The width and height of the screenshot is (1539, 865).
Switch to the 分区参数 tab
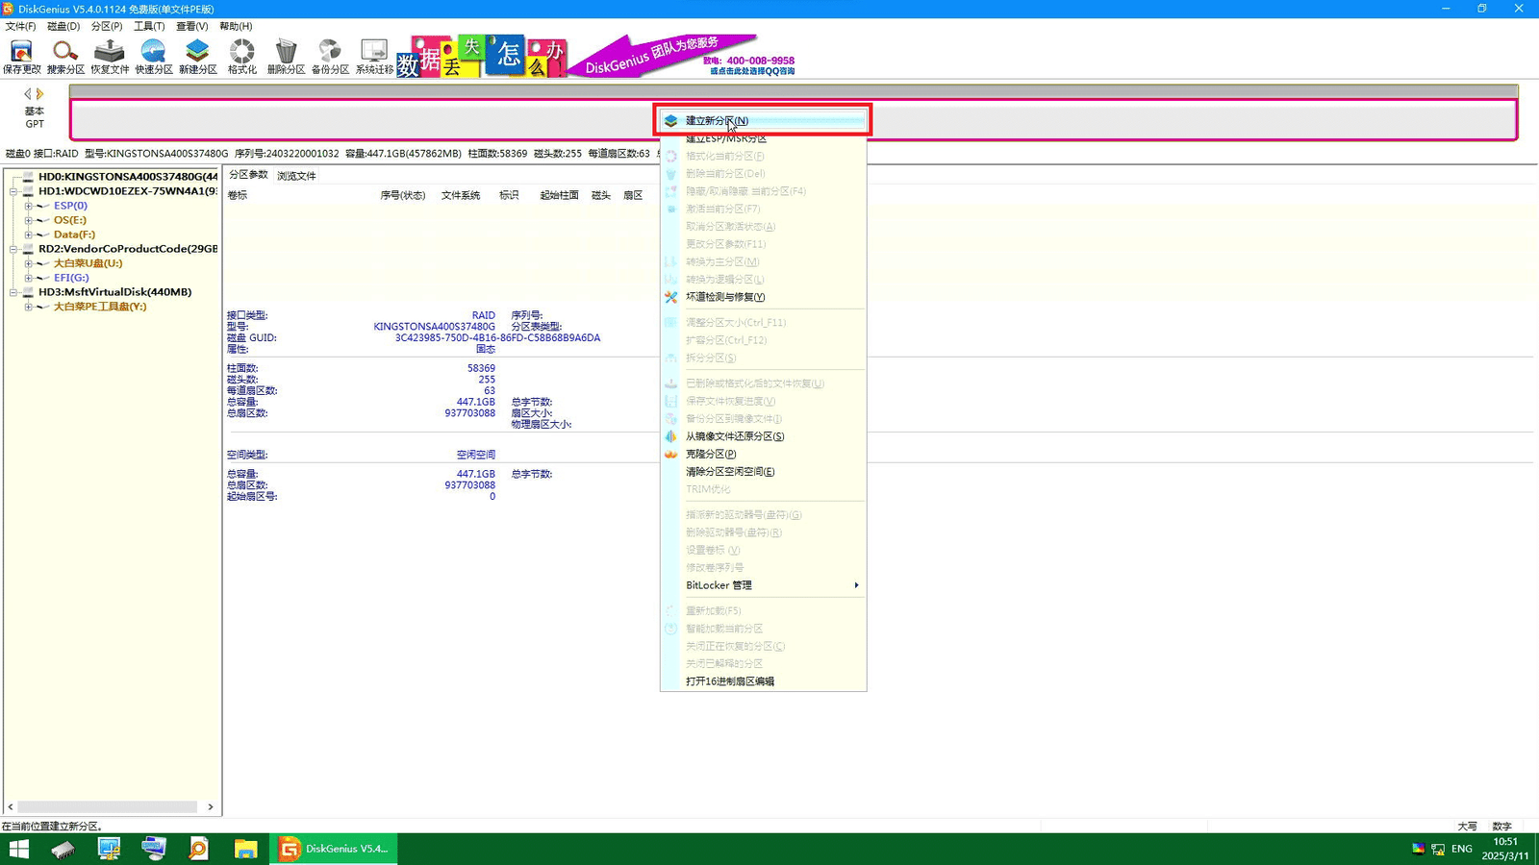pos(248,175)
